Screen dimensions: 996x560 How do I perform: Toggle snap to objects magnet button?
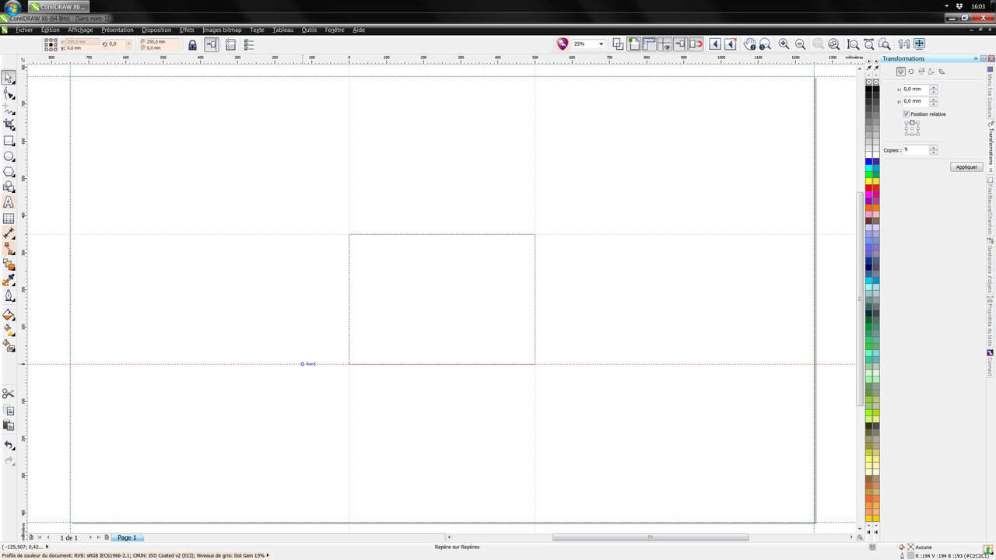pos(696,44)
